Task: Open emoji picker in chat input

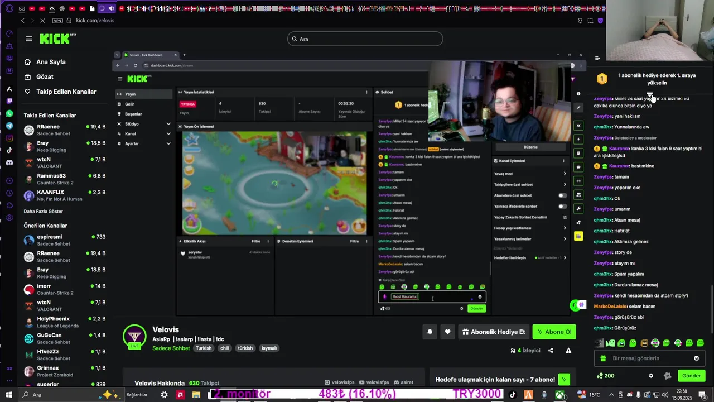Action: [x=696, y=358]
